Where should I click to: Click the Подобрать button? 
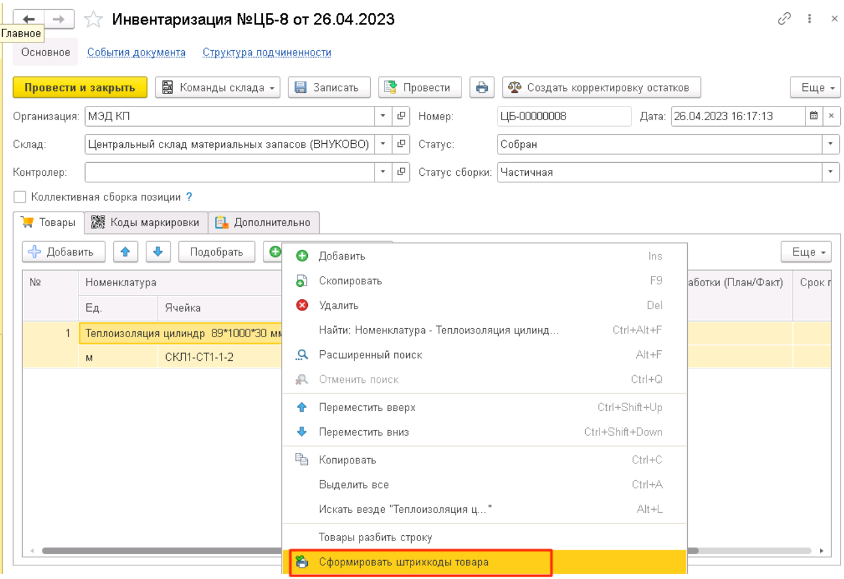[x=216, y=252]
